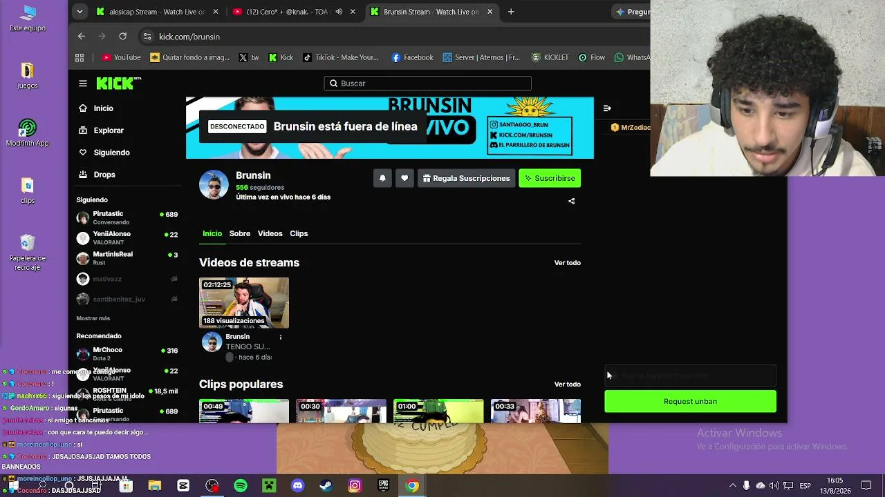Open the Facebook bookmark
Image resolution: width=885 pixels, height=497 pixels.
[x=413, y=58]
